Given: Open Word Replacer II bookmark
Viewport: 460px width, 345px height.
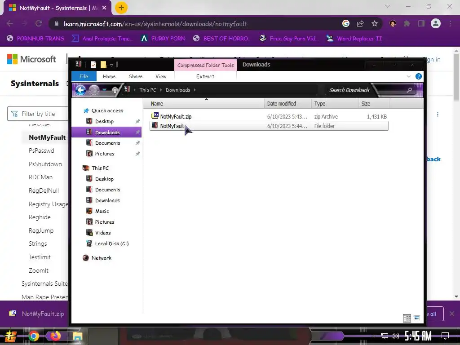Looking at the screenshot, I should (354, 39).
